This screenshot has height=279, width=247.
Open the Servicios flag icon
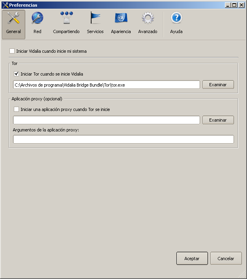(95, 18)
